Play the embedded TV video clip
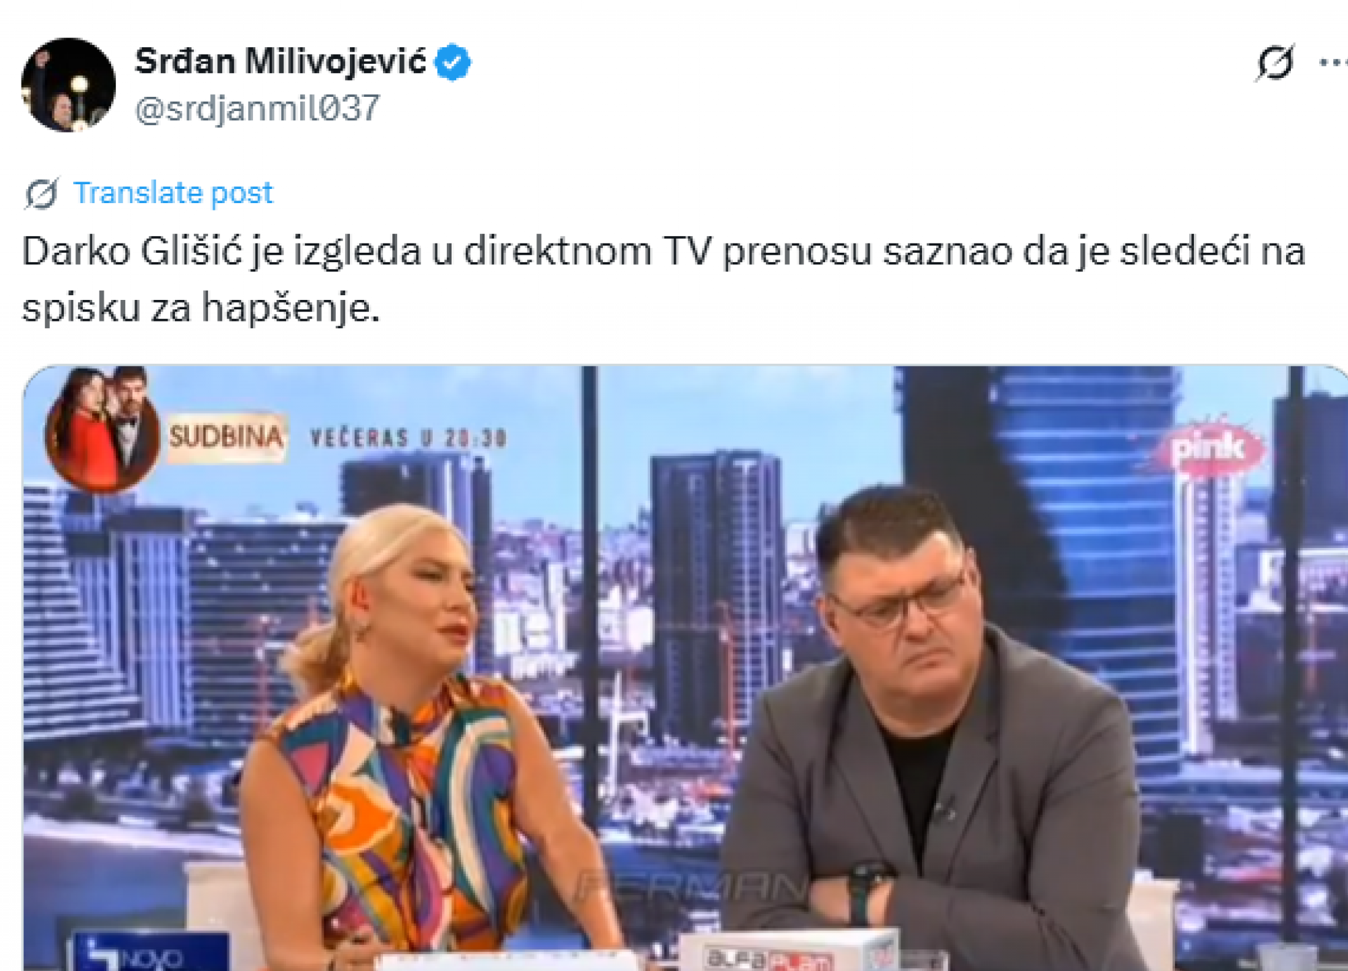1348x971 pixels. coord(685,668)
